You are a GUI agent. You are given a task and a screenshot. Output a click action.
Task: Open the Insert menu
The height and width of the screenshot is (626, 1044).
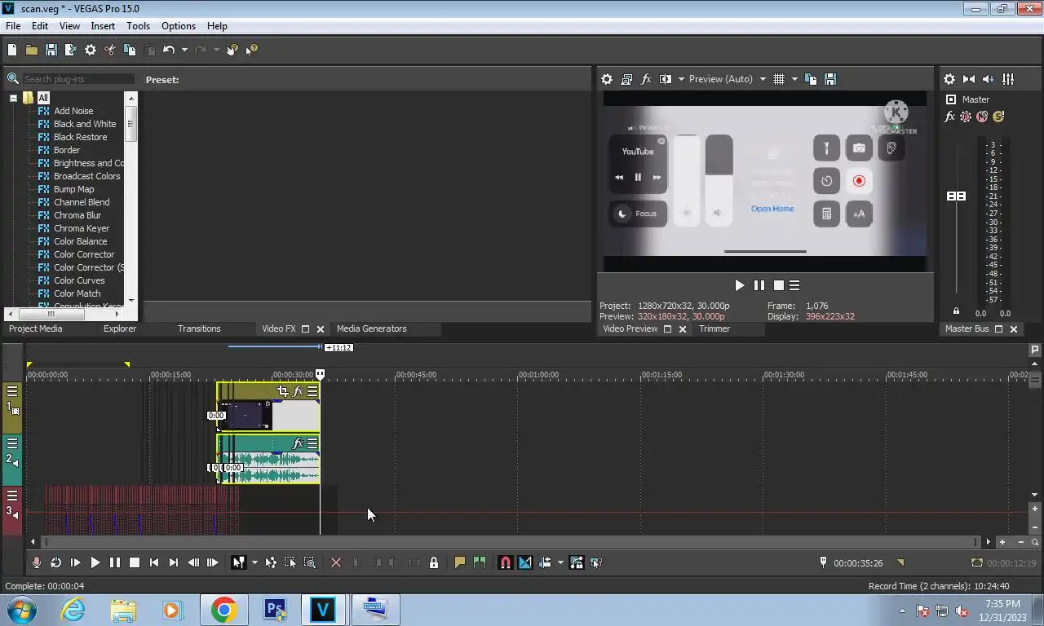[103, 26]
